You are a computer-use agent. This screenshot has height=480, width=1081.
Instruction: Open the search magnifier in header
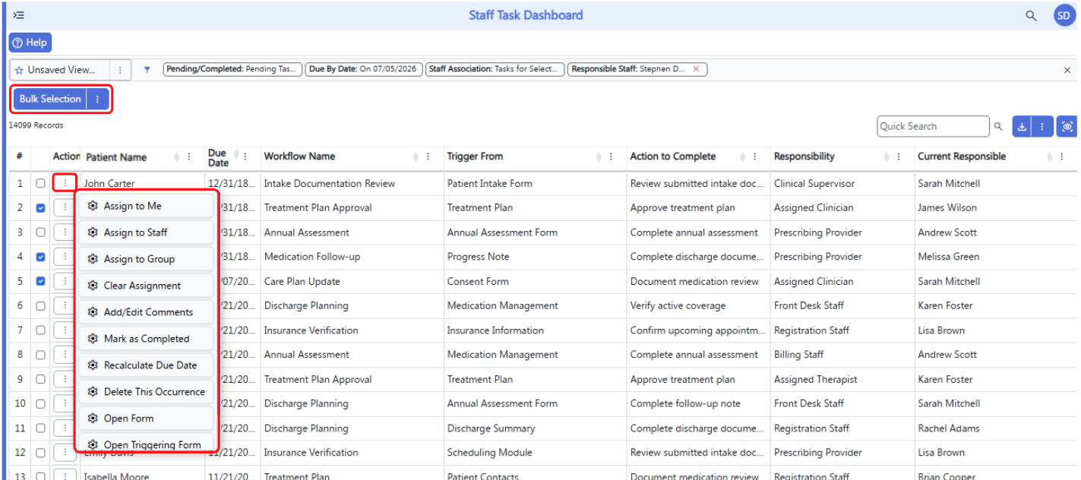pyautogui.click(x=1031, y=15)
